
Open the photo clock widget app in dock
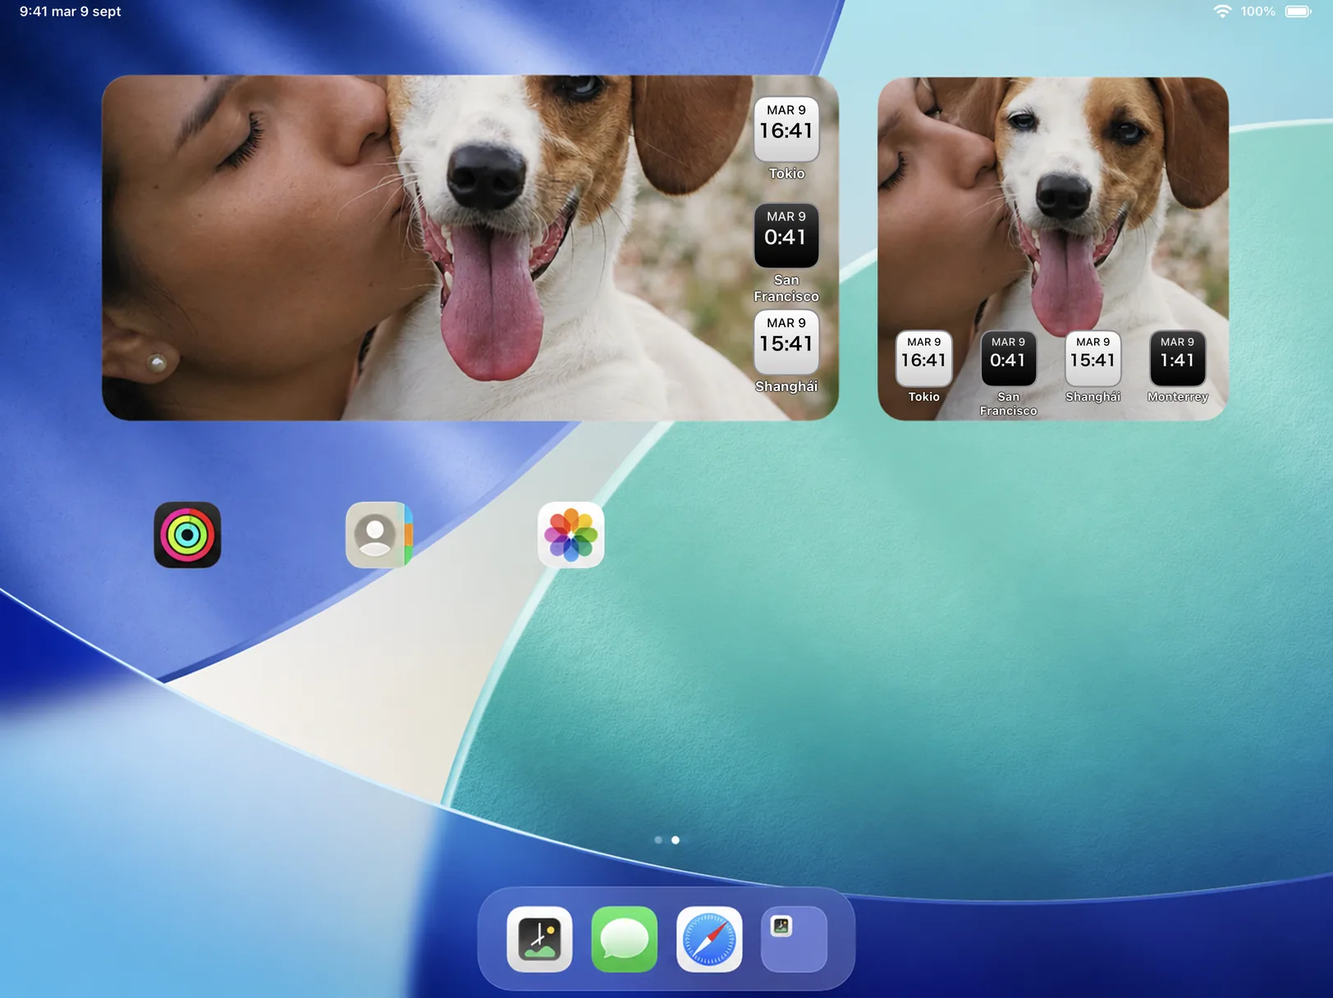click(x=539, y=939)
